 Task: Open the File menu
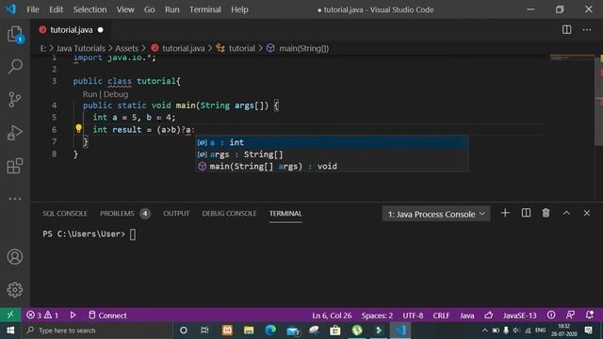[x=33, y=9]
